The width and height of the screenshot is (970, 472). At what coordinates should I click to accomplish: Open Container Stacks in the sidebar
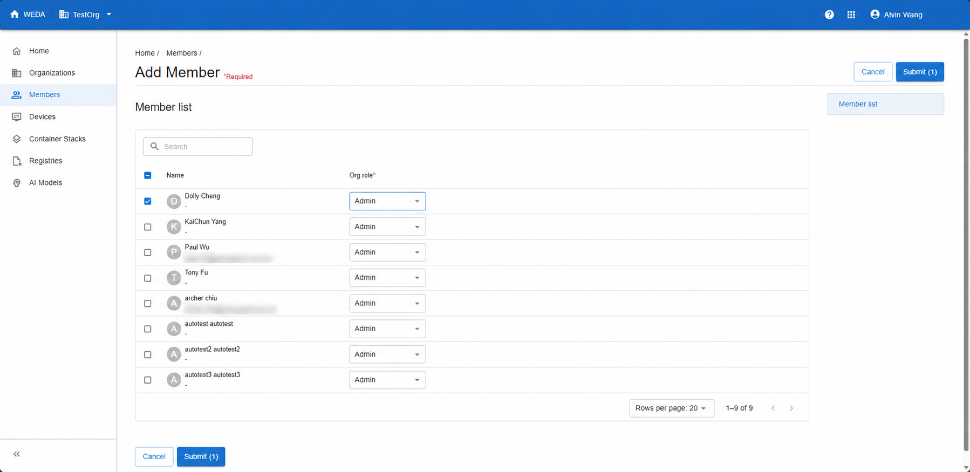pyautogui.click(x=58, y=139)
